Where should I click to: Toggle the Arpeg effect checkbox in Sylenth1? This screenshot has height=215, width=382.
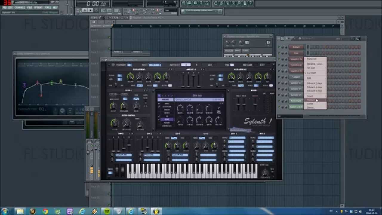point(159,104)
